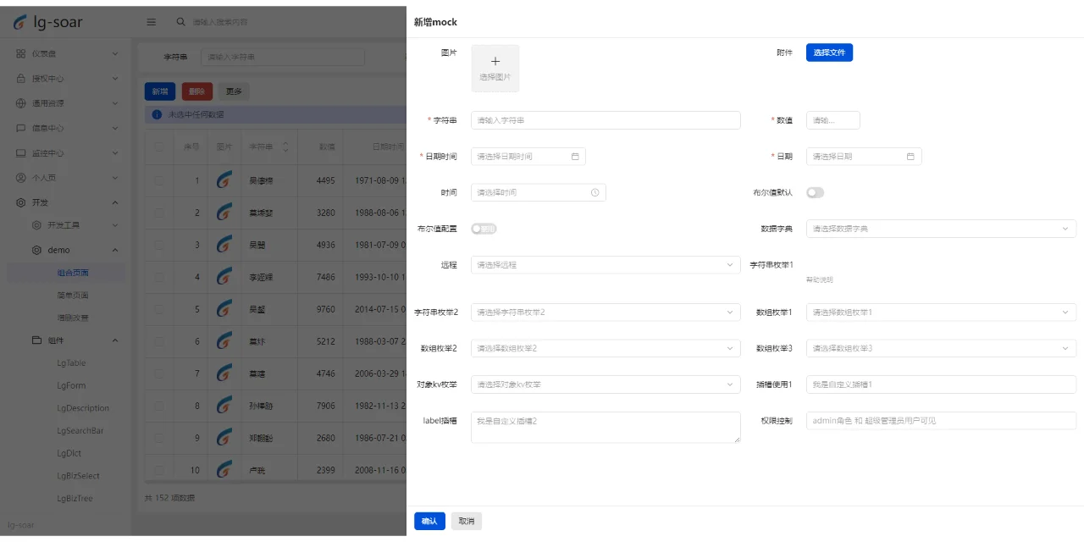Open the 字符串枚举2 dropdown
Screen dimensions: 1084x542
point(606,312)
